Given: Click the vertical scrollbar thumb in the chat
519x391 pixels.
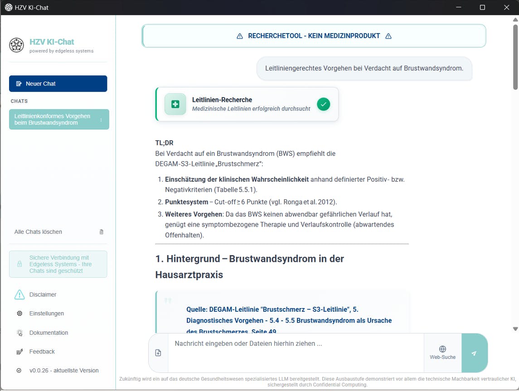Looking at the screenshot, I should click(x=515, y=56).
